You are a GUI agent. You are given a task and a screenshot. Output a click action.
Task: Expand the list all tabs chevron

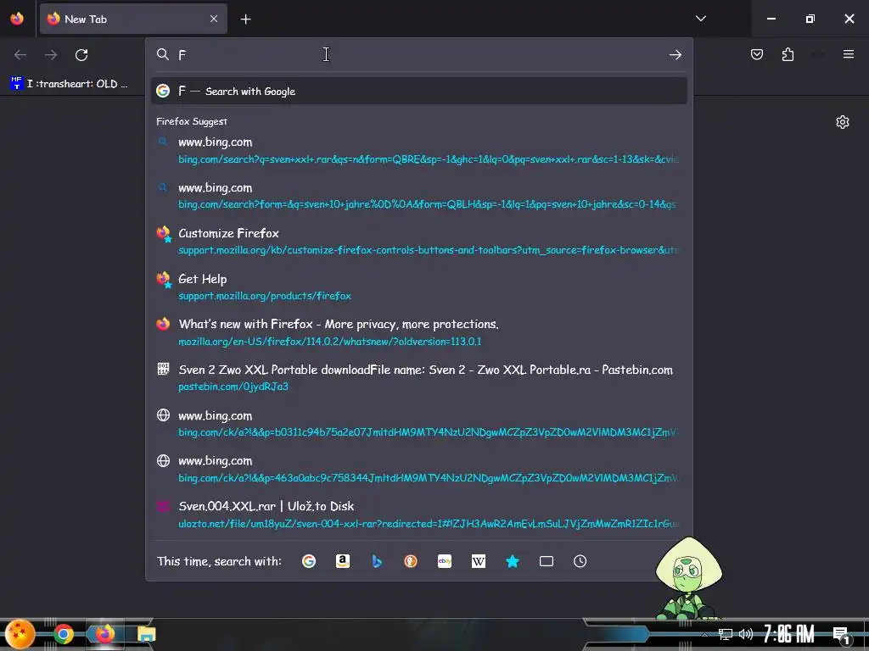pyautogui.click(x=700, y=19)
